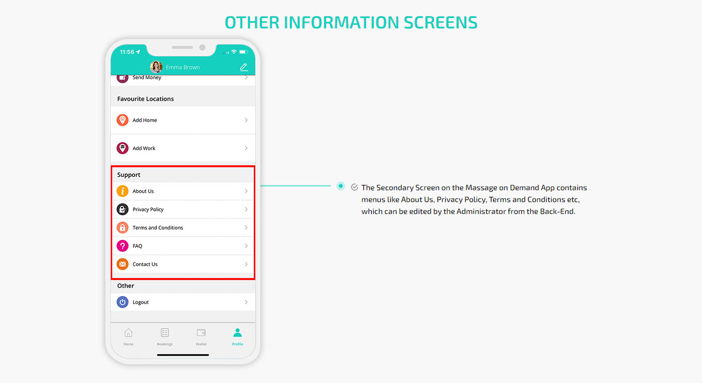
Task: Click the Support section heading
Action: click(x=129, y=175)
